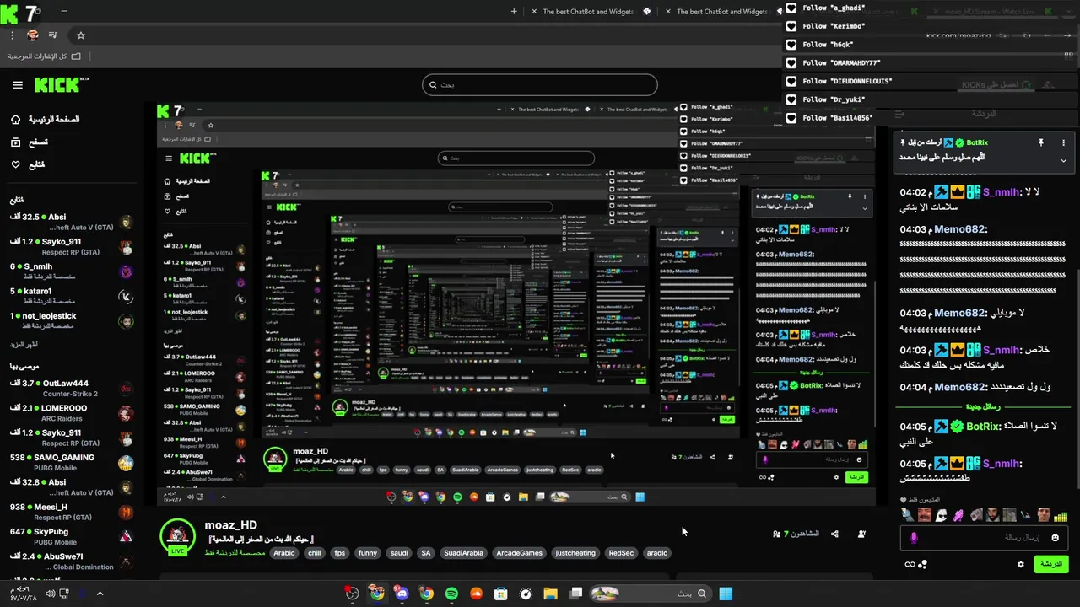
Task: Click the infinity loop icon below chat box
Action: click(x=910, y=564)
